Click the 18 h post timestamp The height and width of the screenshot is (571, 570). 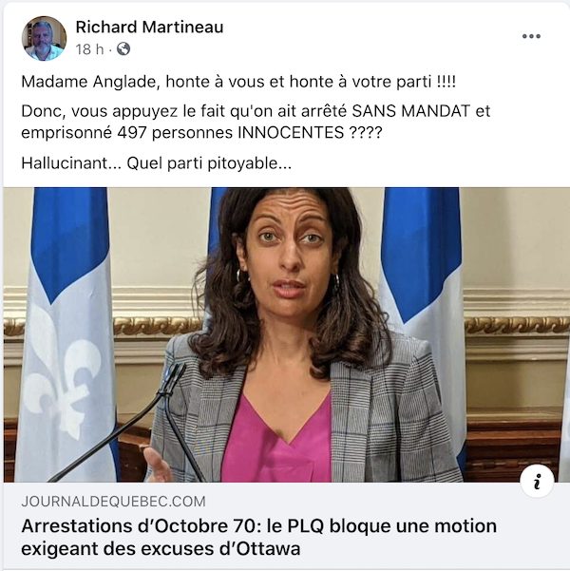pos(89,49)
